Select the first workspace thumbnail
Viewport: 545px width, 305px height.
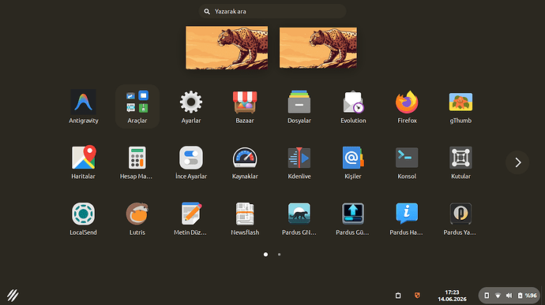tap(227, 47)
